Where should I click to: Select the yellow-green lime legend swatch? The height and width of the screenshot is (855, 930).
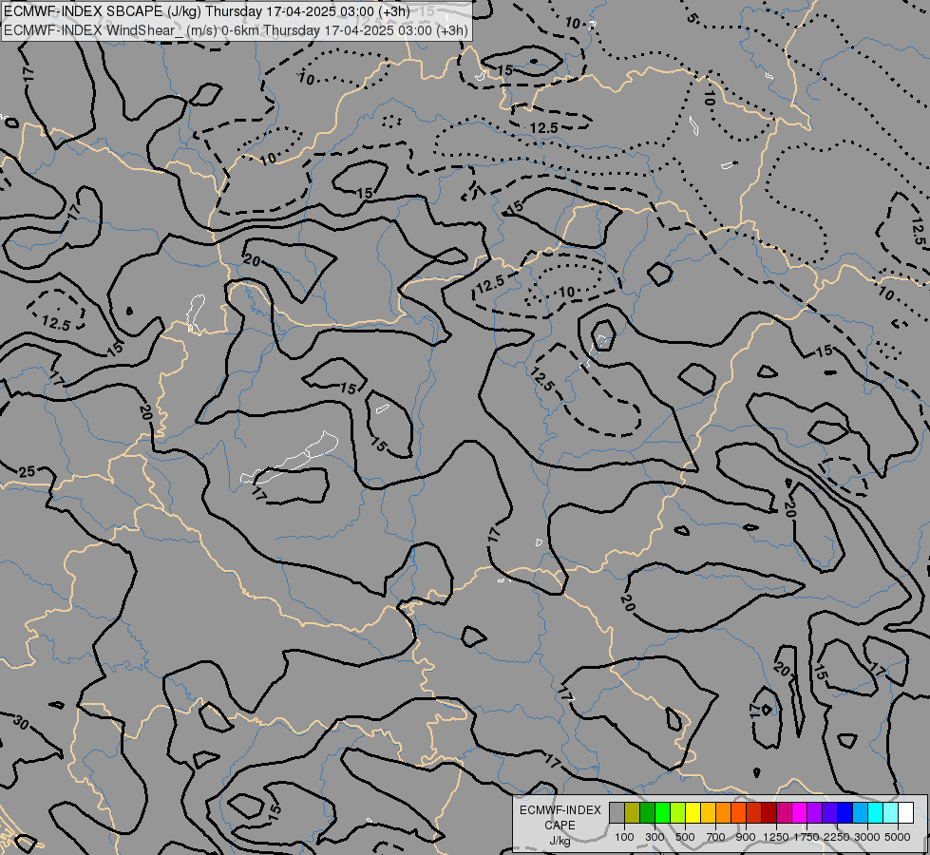677,813
